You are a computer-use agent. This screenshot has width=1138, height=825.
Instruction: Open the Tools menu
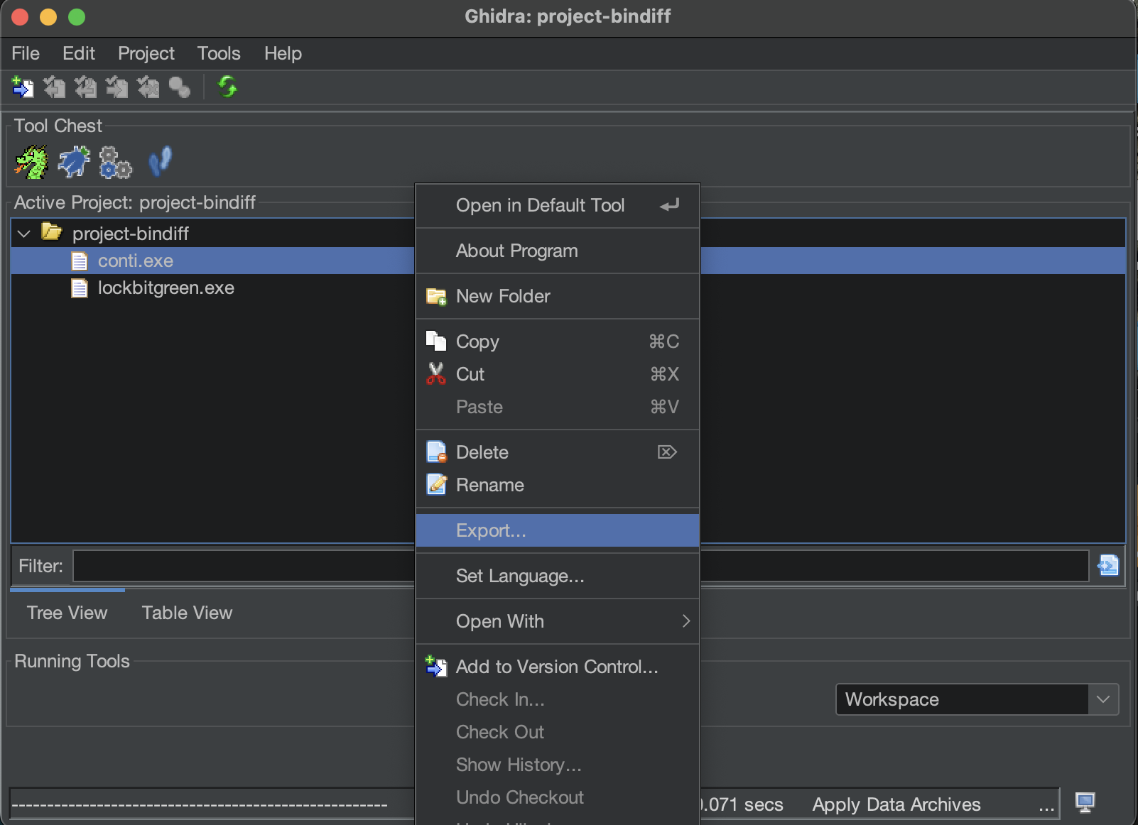pyautogui.click(x=219, y=53)
